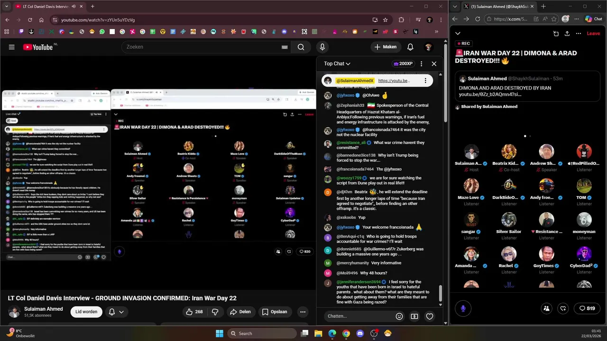Open the on-screen keyboard in the search box

tap(285, 47)
